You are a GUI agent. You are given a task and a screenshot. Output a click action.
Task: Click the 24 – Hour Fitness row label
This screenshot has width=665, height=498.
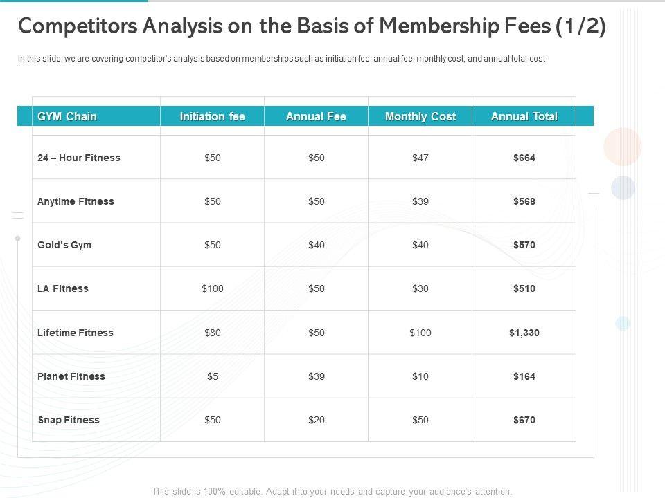79,158
